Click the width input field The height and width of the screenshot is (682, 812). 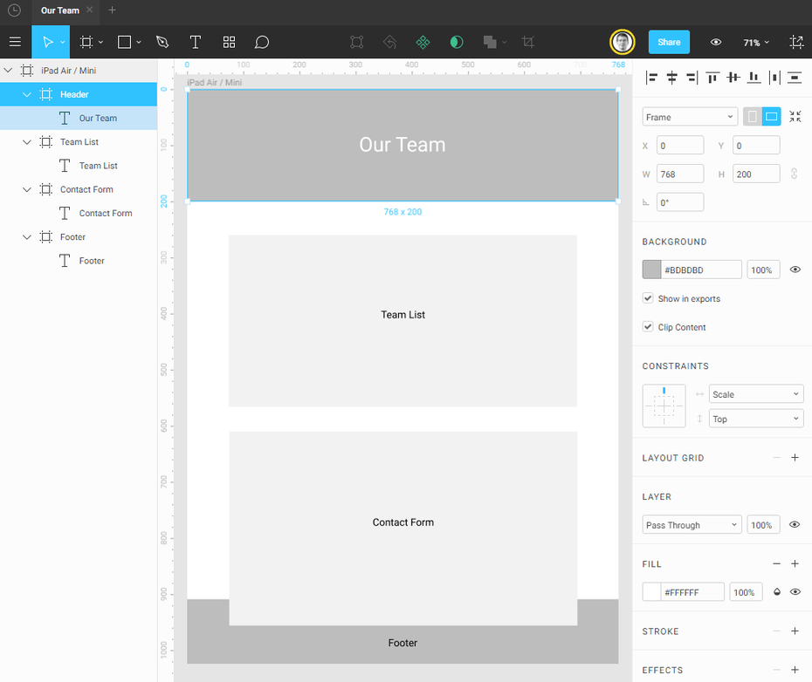coord(679,174)
